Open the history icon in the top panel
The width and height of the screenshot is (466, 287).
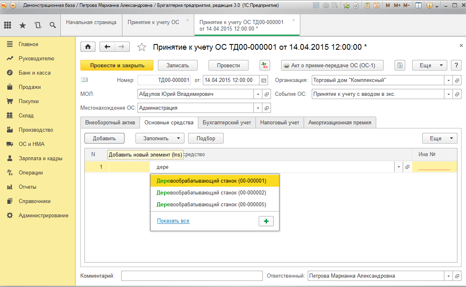point(38,25)
